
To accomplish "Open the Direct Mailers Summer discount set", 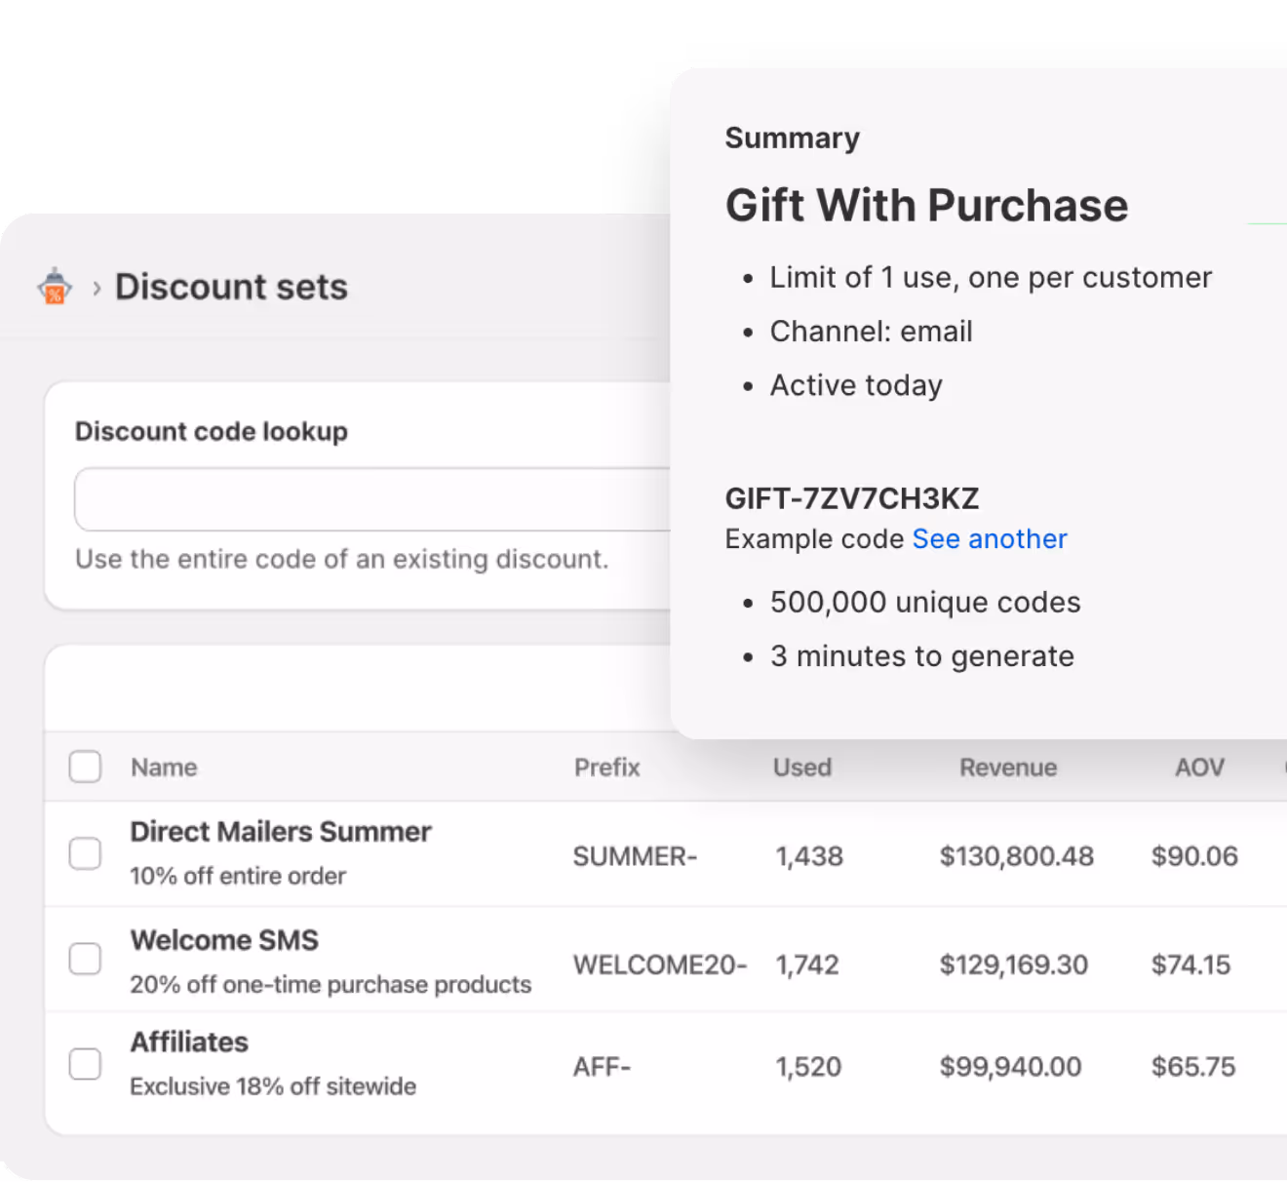I will click(x=281, y=832).
